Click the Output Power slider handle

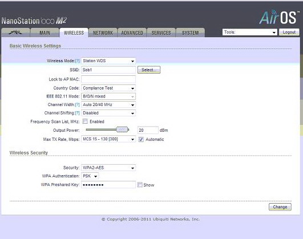[122, 129]
